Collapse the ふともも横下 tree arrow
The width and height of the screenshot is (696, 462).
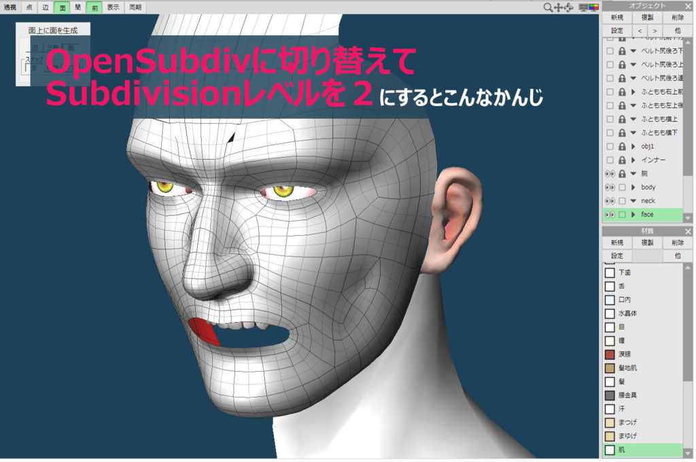[x=633, y=132]
